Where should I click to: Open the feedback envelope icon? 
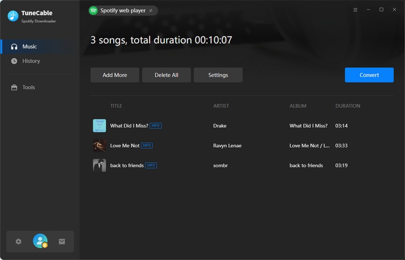coord(62,242)
